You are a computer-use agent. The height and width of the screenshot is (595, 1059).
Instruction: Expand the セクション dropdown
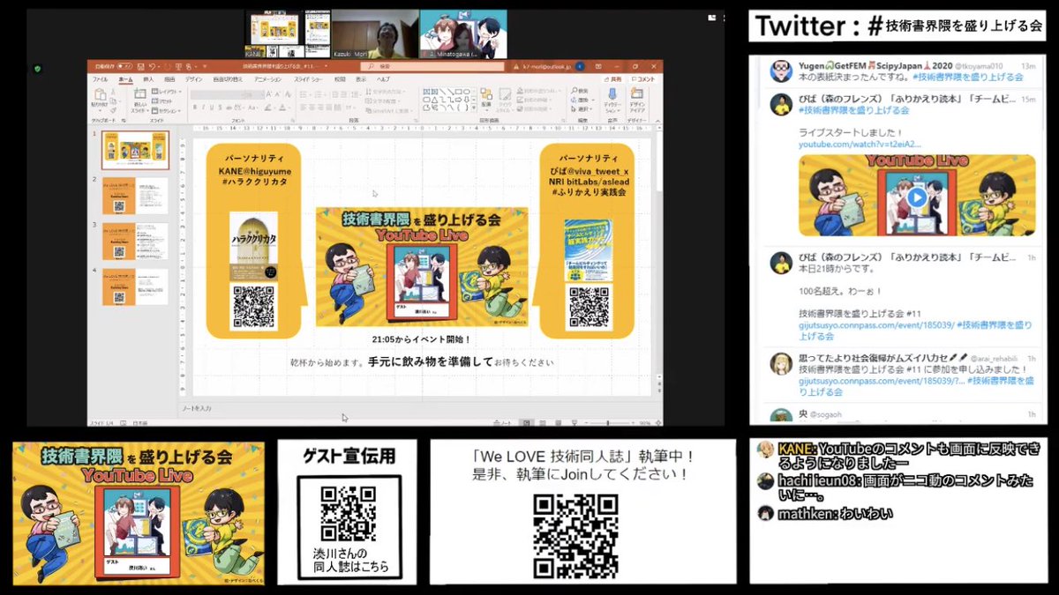coord(166,111)
